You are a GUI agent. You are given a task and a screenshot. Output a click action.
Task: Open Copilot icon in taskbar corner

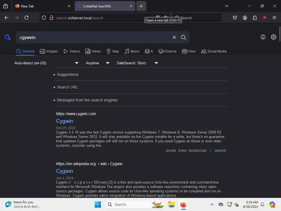(272, 204)
